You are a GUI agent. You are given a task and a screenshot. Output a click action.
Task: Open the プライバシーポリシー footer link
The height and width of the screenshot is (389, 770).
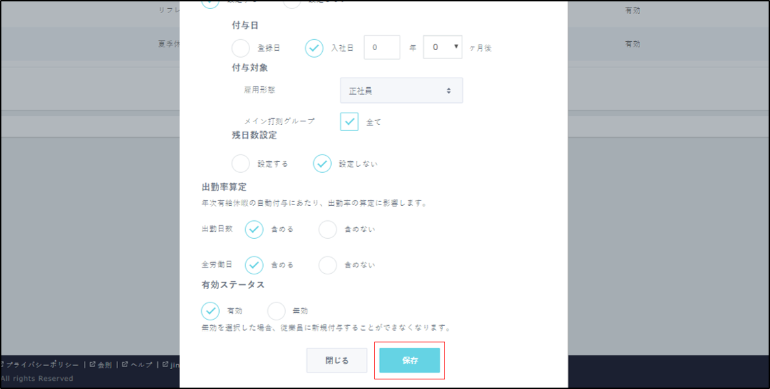(43, 365)
